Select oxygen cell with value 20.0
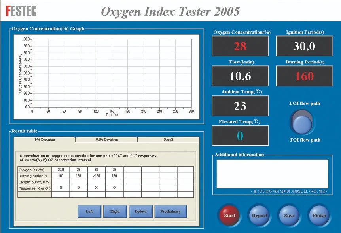The height and width of the screenshot is (233, 341). 61,170
